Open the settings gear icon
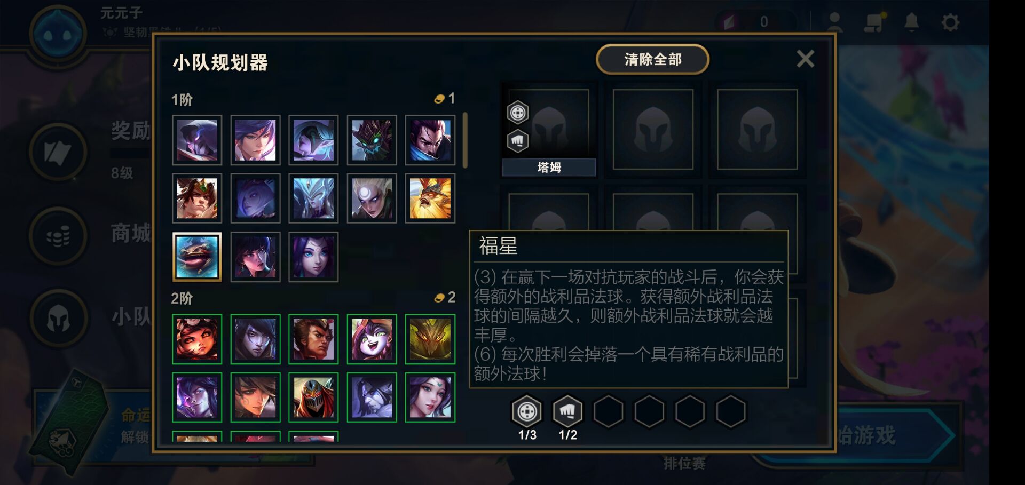The image size is (1025, 485). (x=950, y=22)
